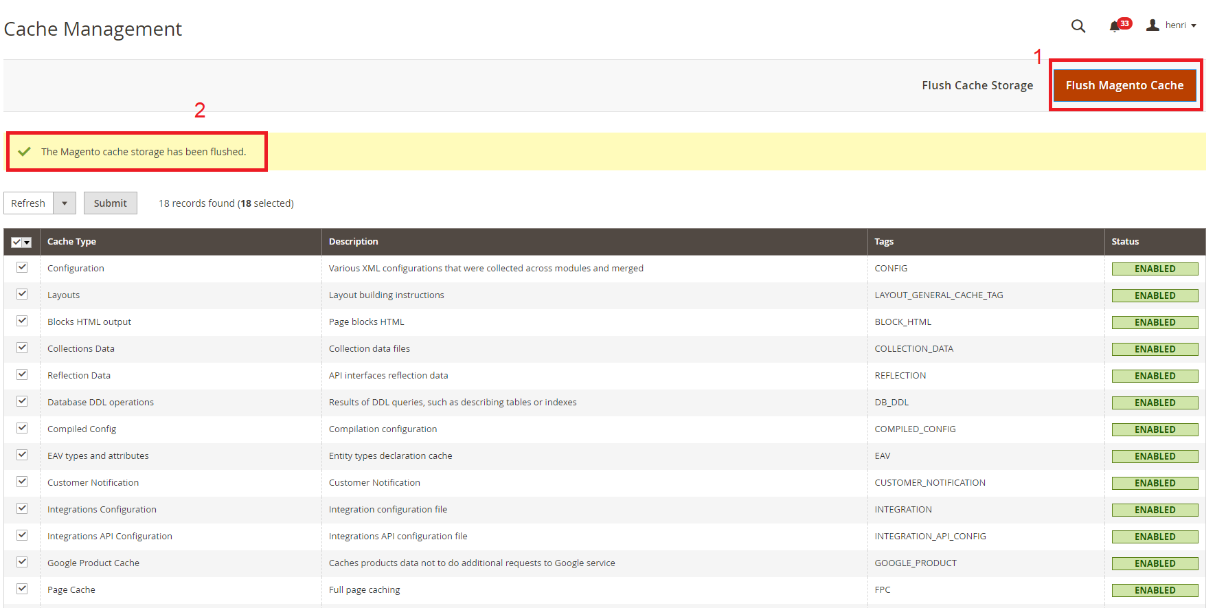The height and width of the screenshot is (608, 1215).
Task: Uncheck the Blocks HTML output checkbox
Action: 22,321
